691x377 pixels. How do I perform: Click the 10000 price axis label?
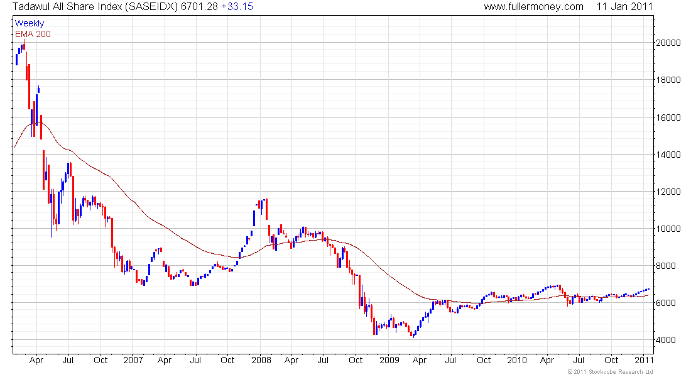pyautogui.click(x=668, y=229)
